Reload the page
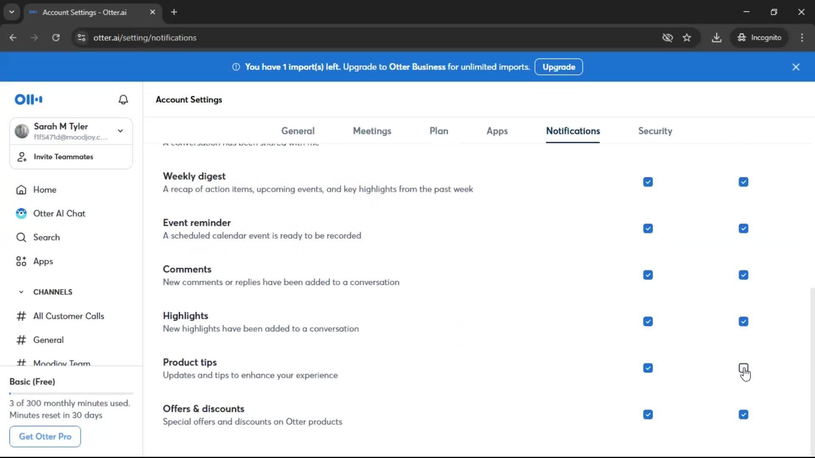The height and width of the screenshot is (458, 815). (56, 38)
